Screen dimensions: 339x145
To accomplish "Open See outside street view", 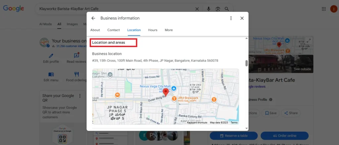I will [x=302, y=69].
